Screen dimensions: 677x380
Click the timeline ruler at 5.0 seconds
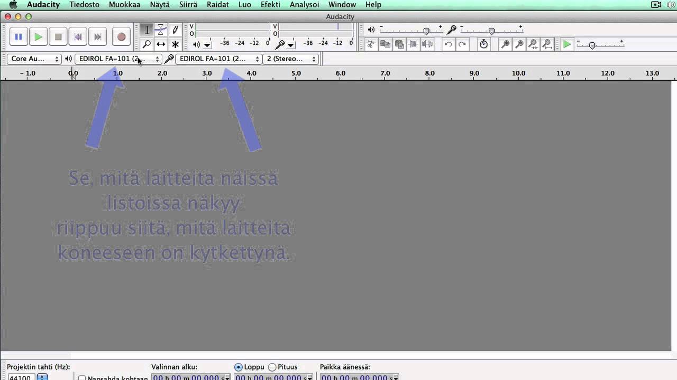[x=296, y=73]
